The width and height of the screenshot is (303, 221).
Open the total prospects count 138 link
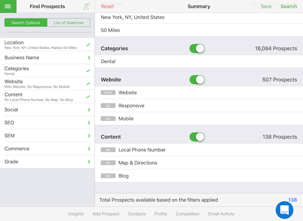pyautogui.click(x=292, y=200)
